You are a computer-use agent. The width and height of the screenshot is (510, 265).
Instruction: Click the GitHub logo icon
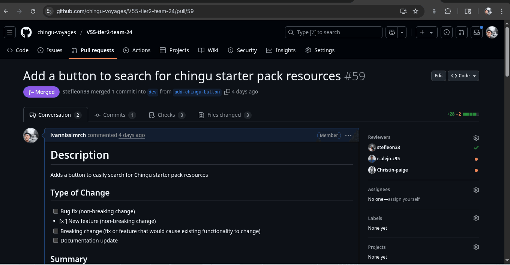point(26,32)
